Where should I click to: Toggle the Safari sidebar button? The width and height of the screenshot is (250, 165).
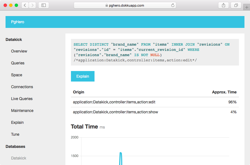click(x=44, y=5)
